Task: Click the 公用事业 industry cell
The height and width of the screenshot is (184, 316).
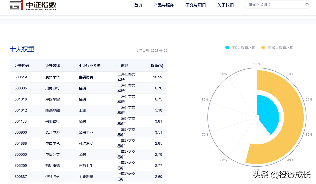Action: [x=86, y=132]
